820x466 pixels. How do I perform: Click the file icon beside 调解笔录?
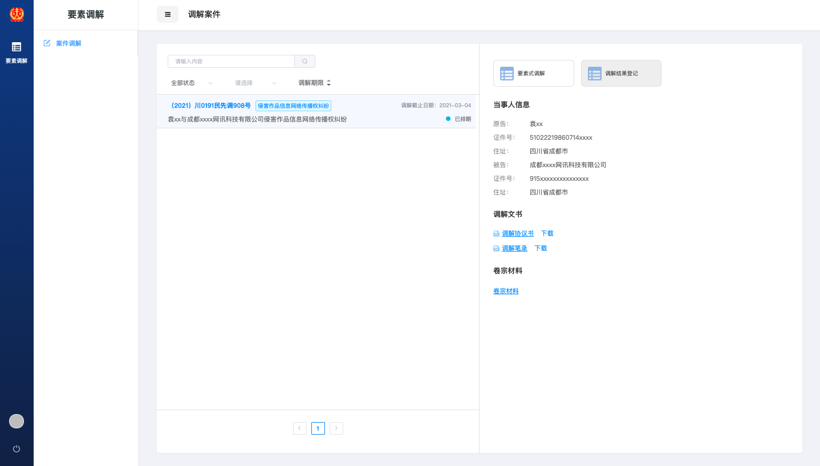pos(497,249)
